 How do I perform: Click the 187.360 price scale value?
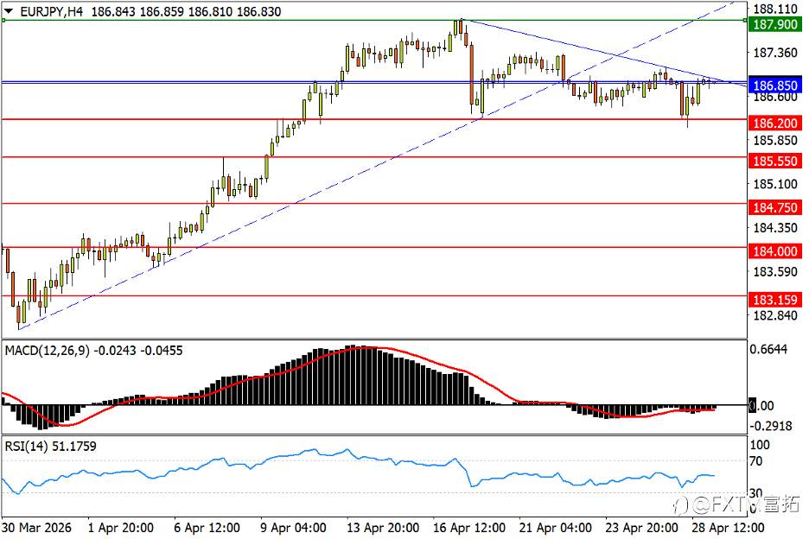click(x=775, y=53)
